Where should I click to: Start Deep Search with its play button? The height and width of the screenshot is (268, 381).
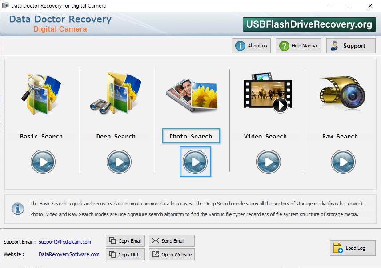119,162
